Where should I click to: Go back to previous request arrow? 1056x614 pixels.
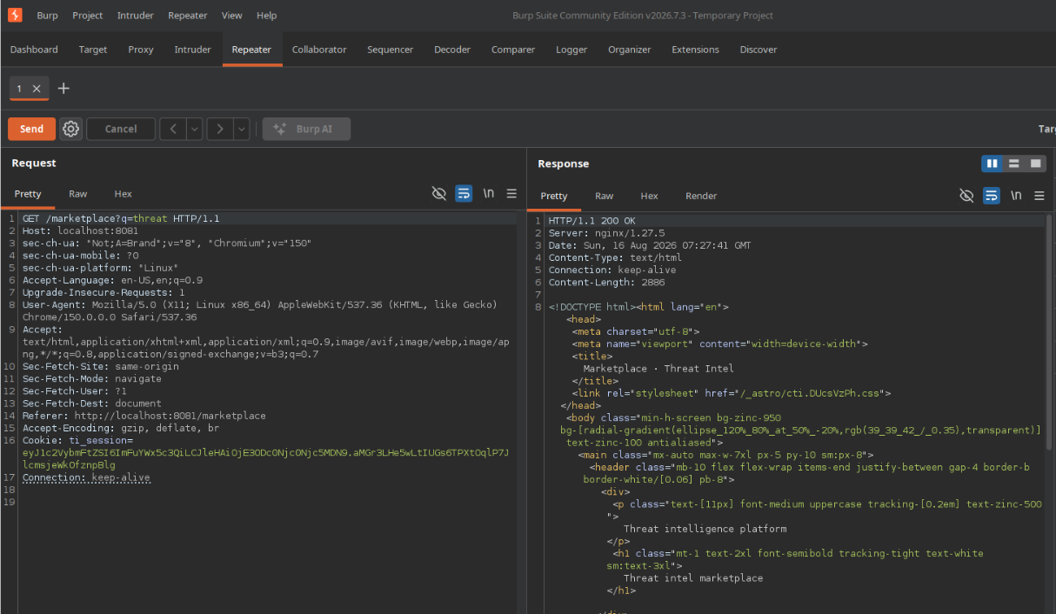click(173, 129)
